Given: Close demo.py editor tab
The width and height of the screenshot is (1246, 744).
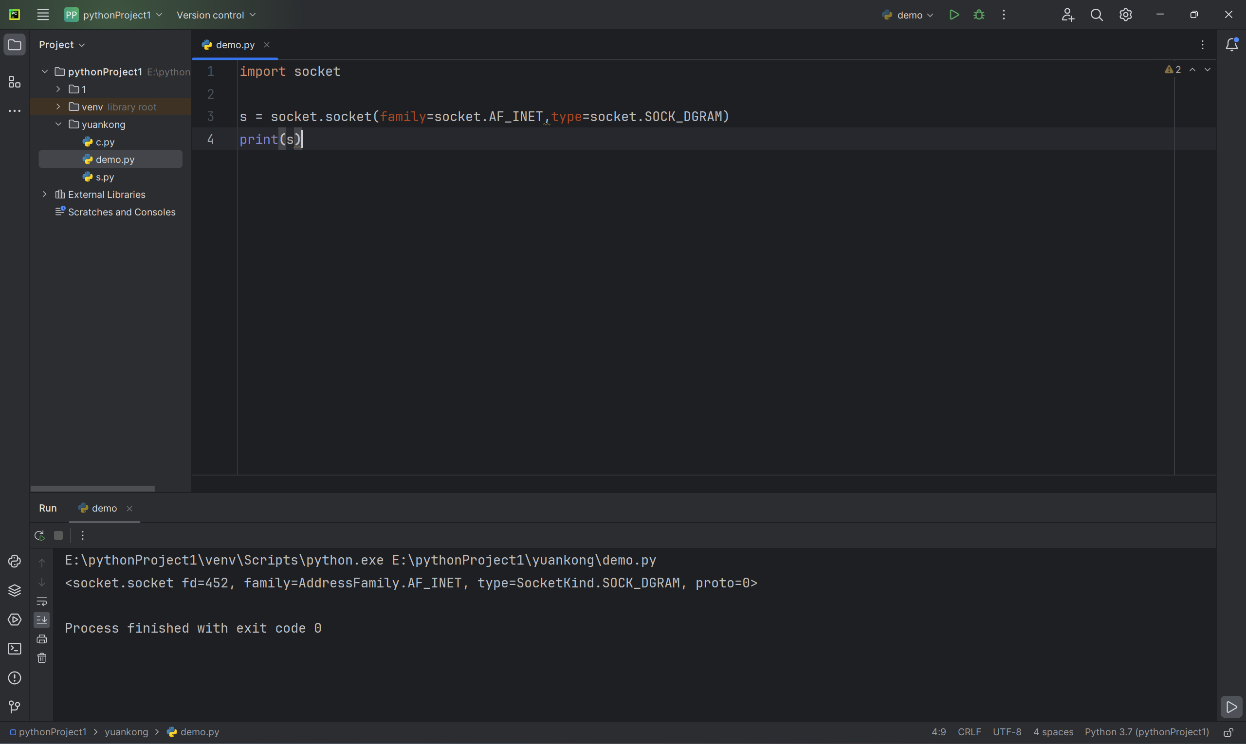Looking at the screenshot, I should (x=267, y=45).
